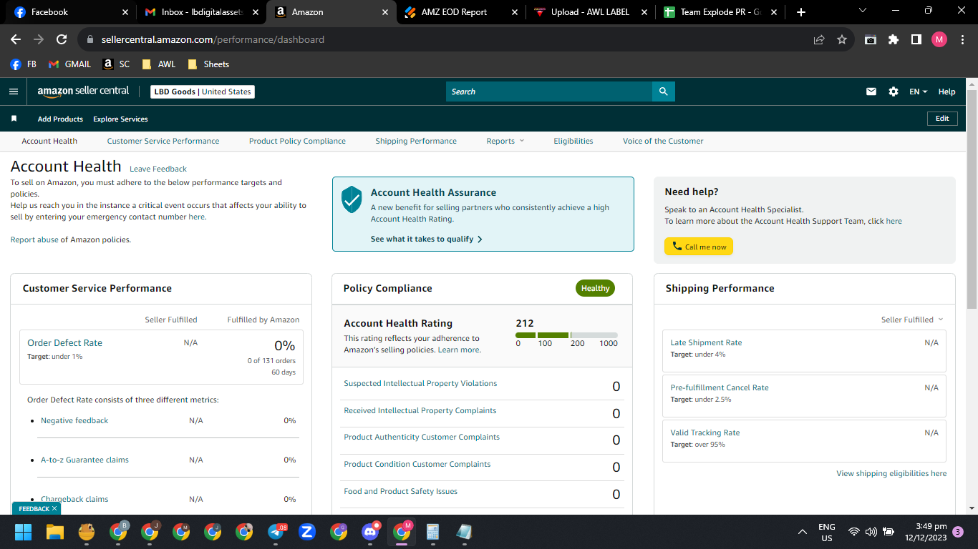Screen dimensions: 978x549
Task: Open the Chrome extensions puzzle icon
Action: (x=894, y=40)
